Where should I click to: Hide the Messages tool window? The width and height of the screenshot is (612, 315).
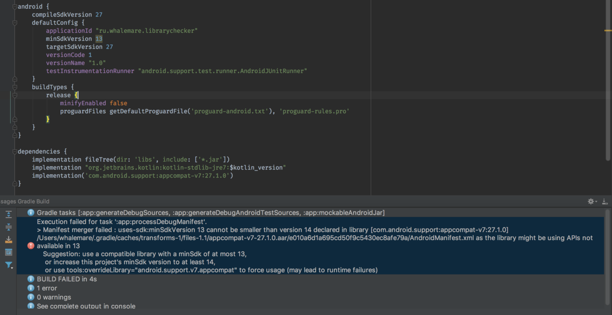[605, 201]
